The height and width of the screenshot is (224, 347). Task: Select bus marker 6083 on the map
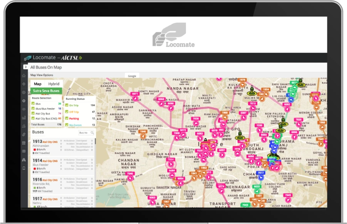200,136
